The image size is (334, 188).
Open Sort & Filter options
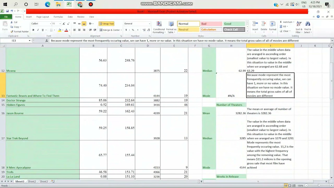[299, 27]
